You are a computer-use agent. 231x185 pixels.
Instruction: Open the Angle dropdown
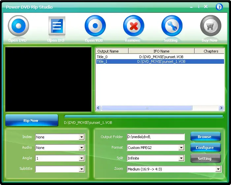82,158
